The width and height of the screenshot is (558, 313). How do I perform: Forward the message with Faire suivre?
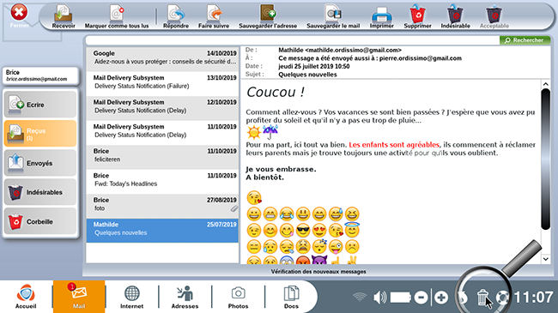coord(214,16)
